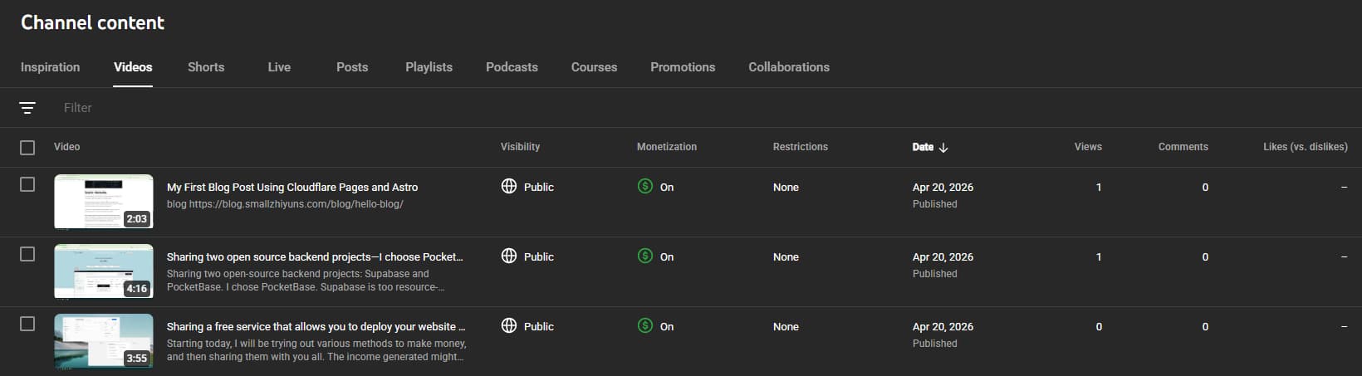Switch to the Shorts tab
The width and height of the screenshot is (1362, 376).
[206, 67]
